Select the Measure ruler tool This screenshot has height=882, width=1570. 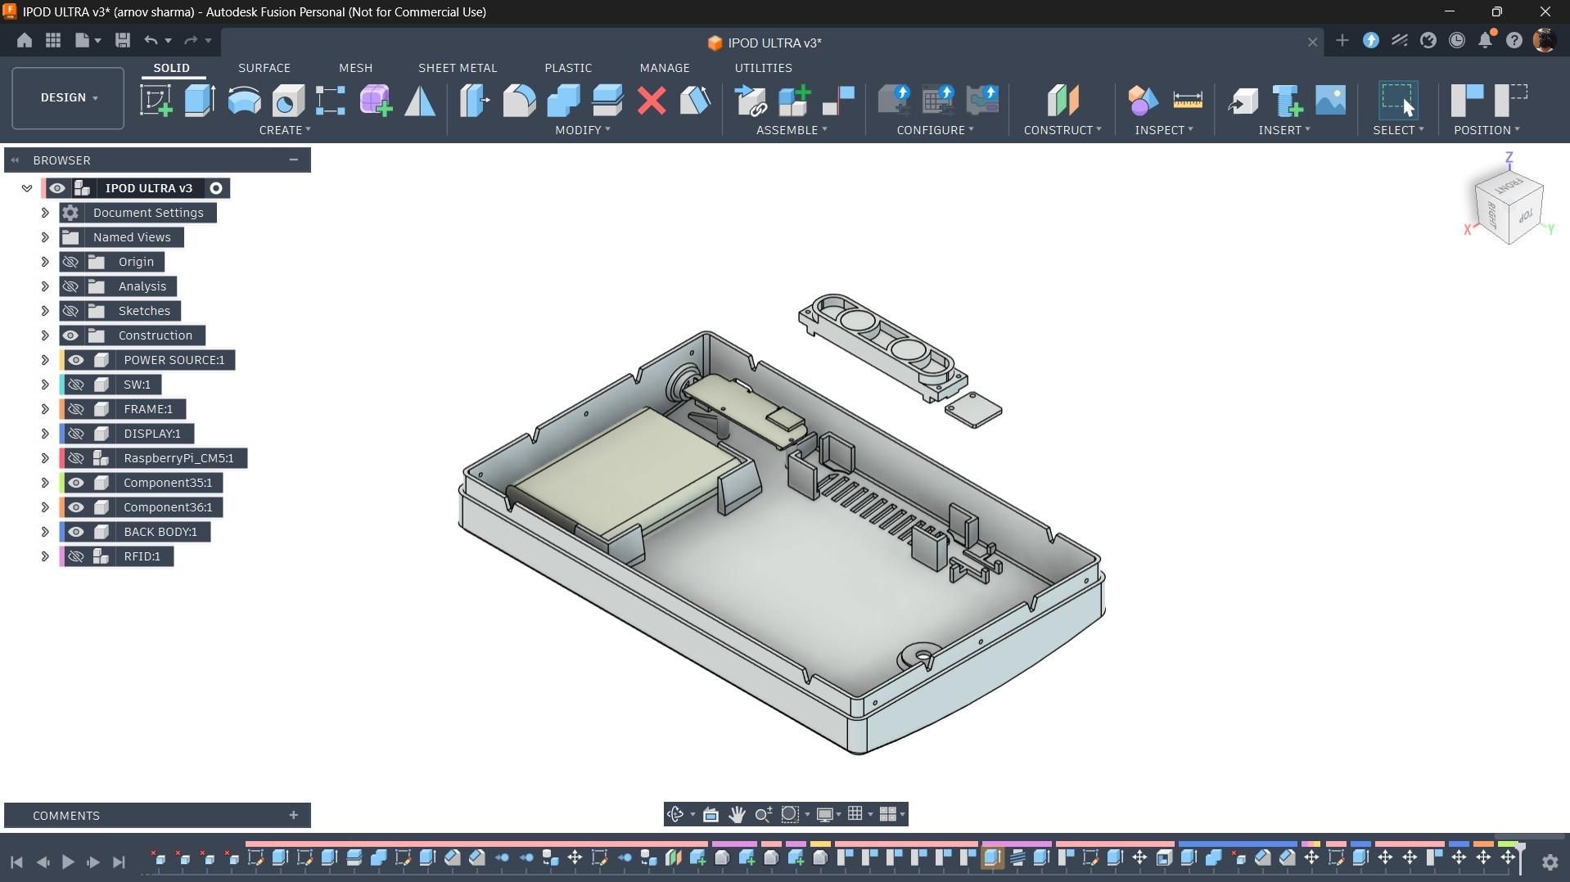coord(1187,101)
